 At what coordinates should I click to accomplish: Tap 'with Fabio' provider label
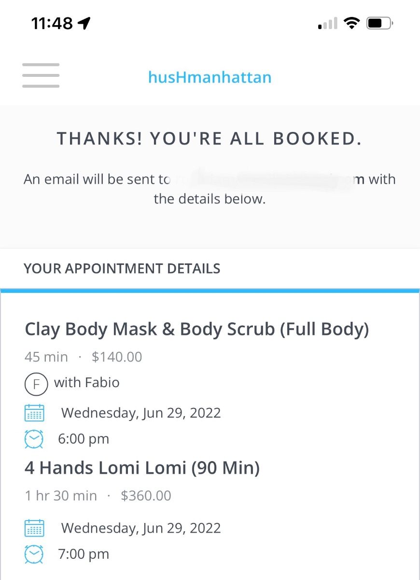[87, 383]
